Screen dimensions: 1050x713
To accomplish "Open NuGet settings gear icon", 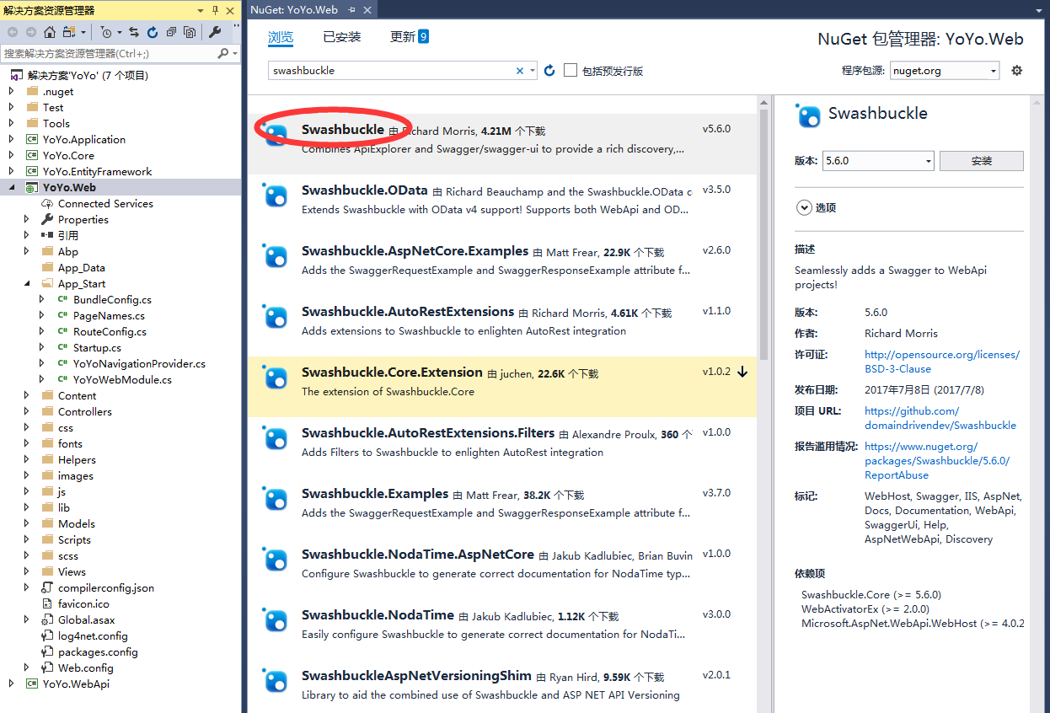I will click(x=1017, y=71).
